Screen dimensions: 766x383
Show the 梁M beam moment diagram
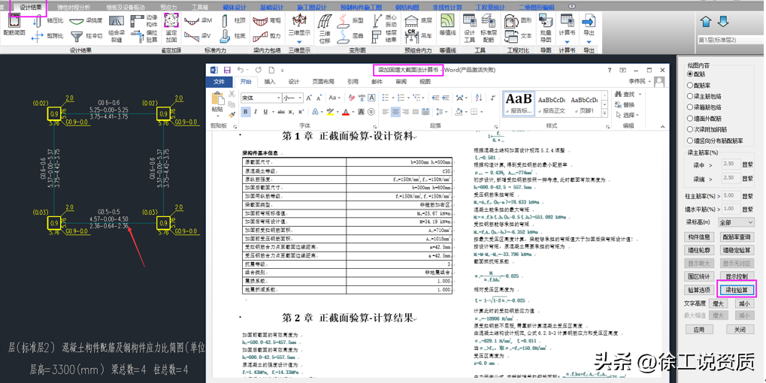point(198,21)
